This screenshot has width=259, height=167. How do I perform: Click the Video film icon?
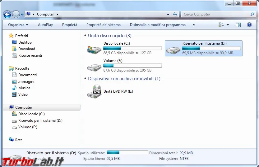(14, 94)
